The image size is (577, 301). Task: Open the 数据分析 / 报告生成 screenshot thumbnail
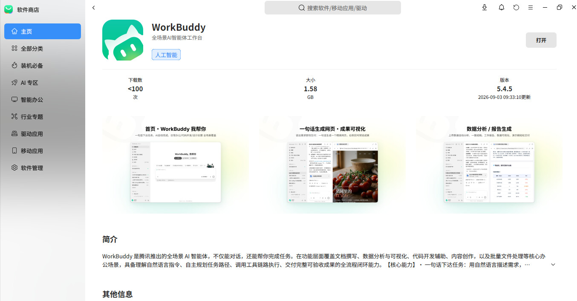click(x=489, y=165)
